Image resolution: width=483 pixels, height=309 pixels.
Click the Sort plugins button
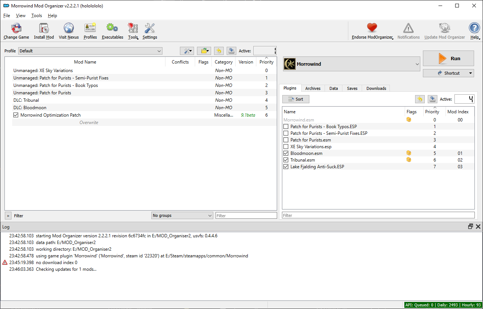[x=296, y=99]
